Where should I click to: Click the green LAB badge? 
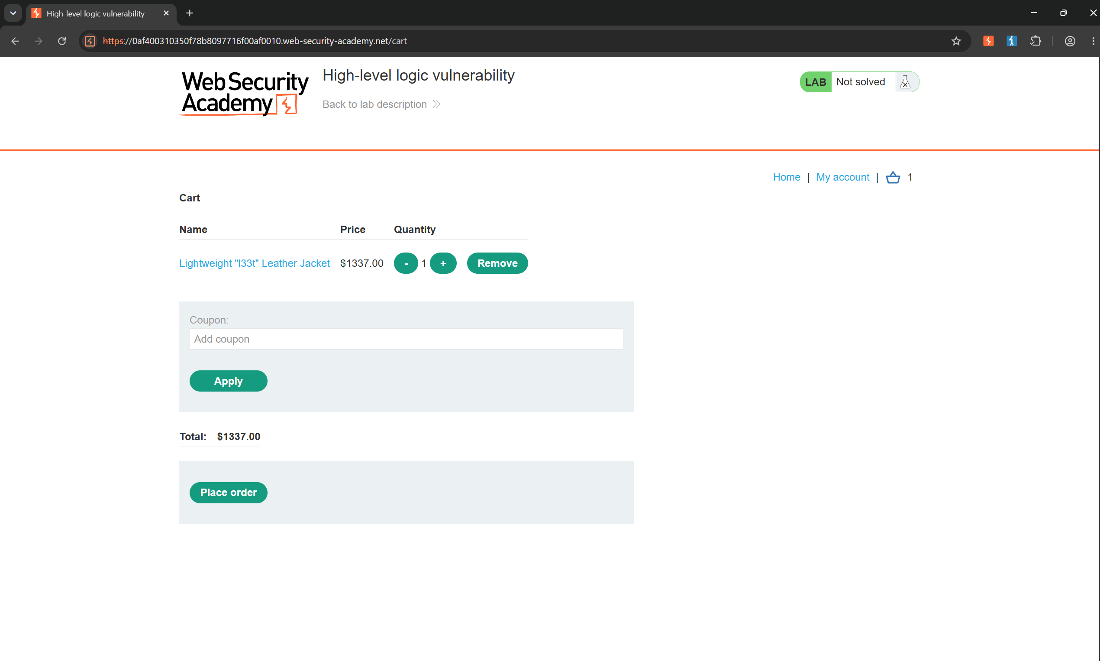(x=816, y=82)
